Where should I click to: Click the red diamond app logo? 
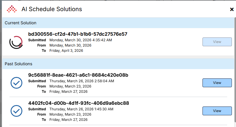pyautogui.click(x=12, y=9)
